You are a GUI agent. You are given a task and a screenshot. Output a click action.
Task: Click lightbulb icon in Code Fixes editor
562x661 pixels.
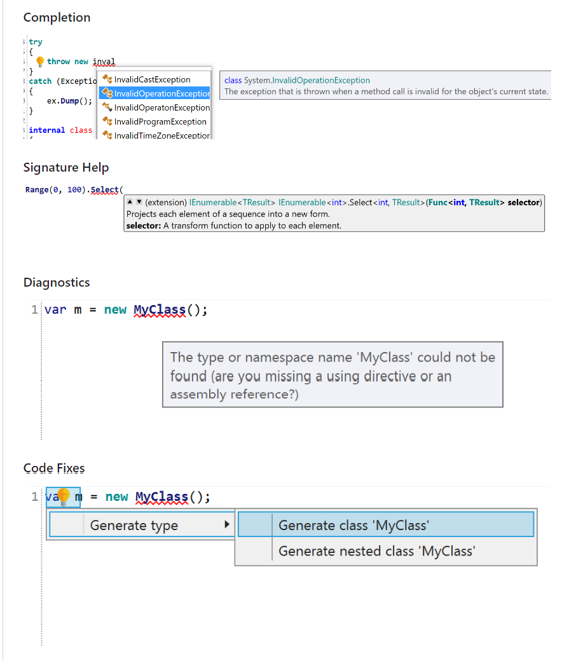(x=64, y=496)
